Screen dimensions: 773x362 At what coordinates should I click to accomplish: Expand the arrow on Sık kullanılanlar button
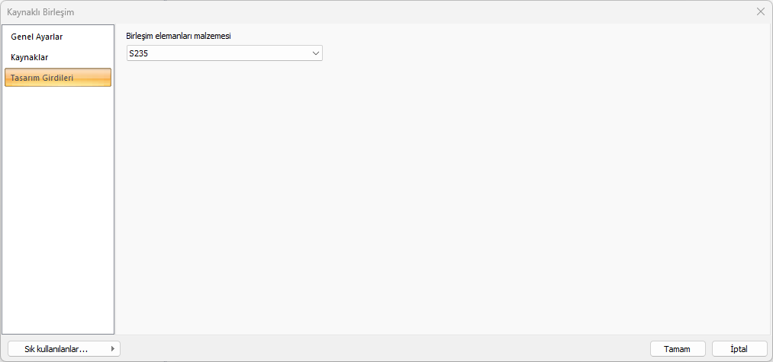[x=114, y=348]
